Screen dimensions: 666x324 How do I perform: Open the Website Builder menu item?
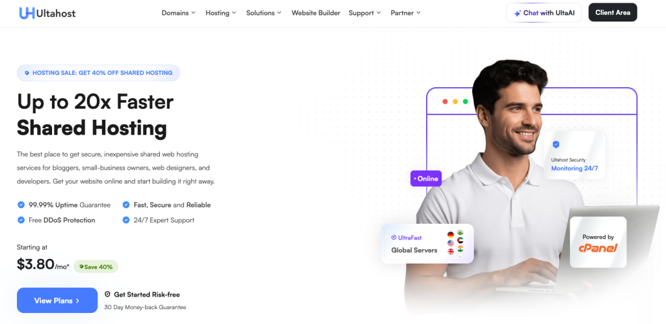315,13
